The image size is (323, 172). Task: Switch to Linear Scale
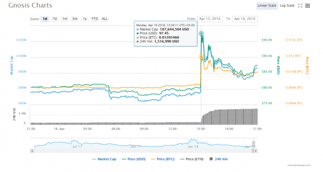[x=267, y=6]
